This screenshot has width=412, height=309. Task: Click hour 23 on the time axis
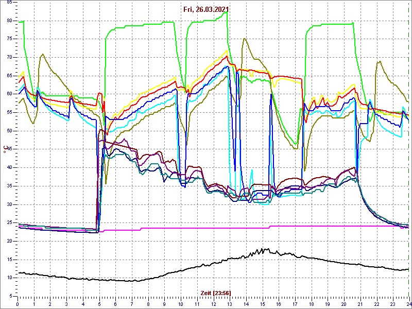tap(392, 304)
